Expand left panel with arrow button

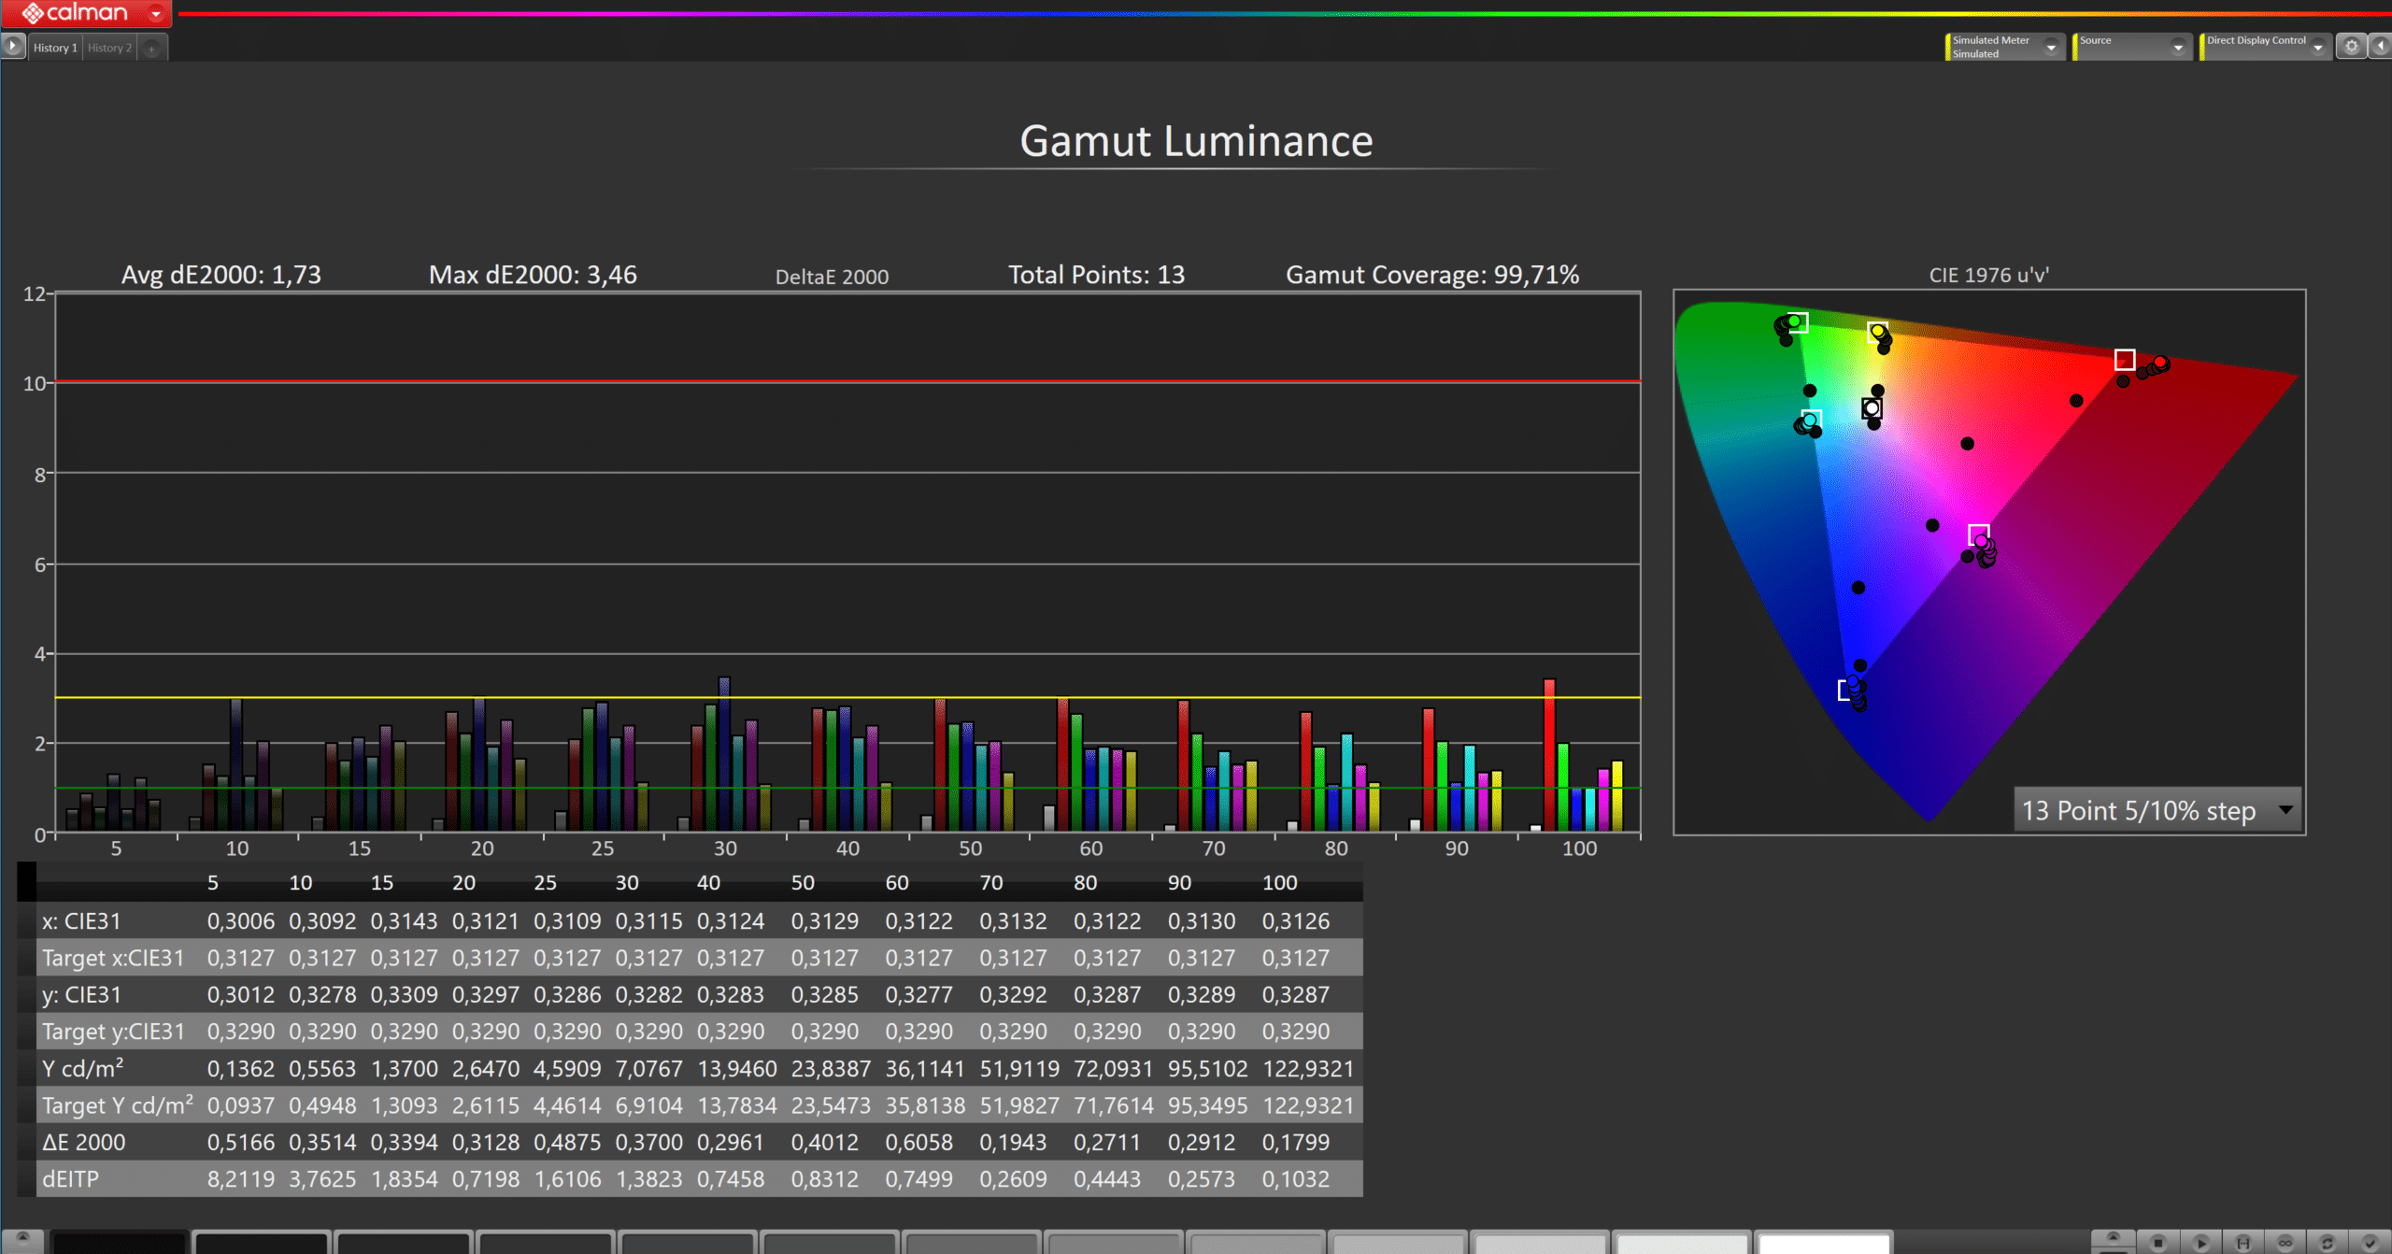(12, 45)
